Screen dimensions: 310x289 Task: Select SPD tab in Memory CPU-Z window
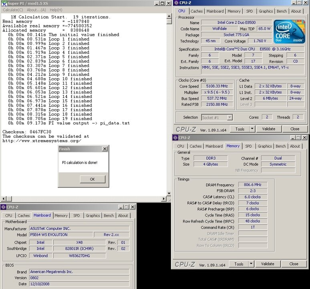pos(248,146)
